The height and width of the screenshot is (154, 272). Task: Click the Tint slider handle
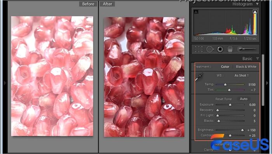pyautogui.click(x=229, y=90)
